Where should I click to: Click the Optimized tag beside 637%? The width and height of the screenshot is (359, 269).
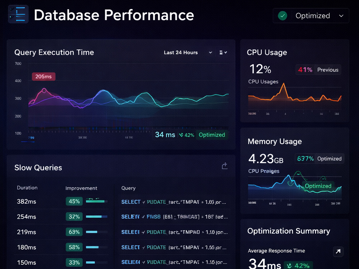pos(329,159)
